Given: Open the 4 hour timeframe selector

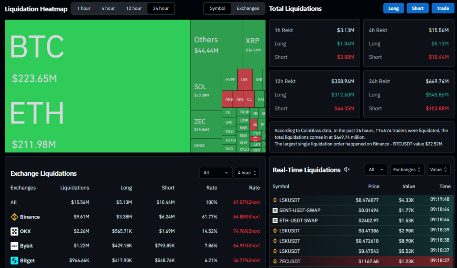Looking at the screenshot, I should [247, 173].
